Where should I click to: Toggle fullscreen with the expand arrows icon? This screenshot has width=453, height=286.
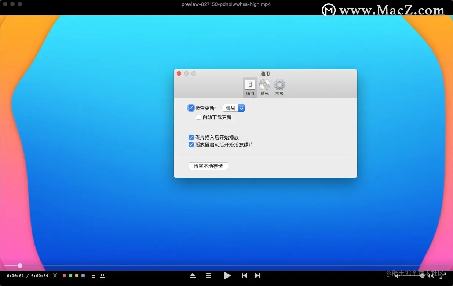click(x=443, y=275)
